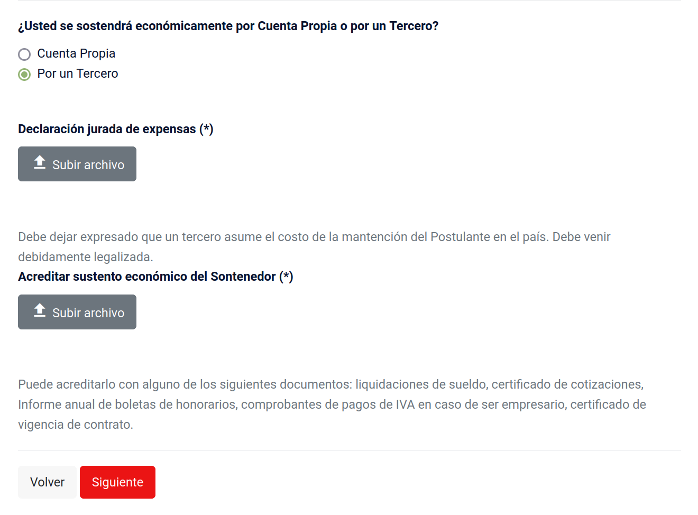Click help text about tercero asume el costo
698x515 pixels.
(x=314, y=237)
